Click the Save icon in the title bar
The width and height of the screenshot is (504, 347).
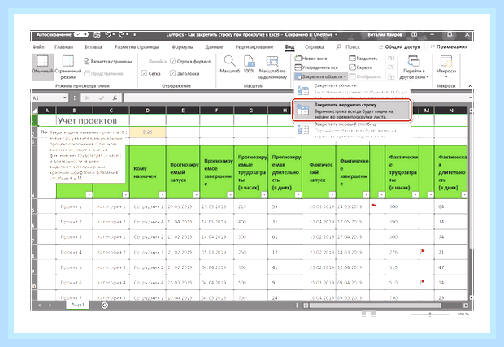point(97,35)
